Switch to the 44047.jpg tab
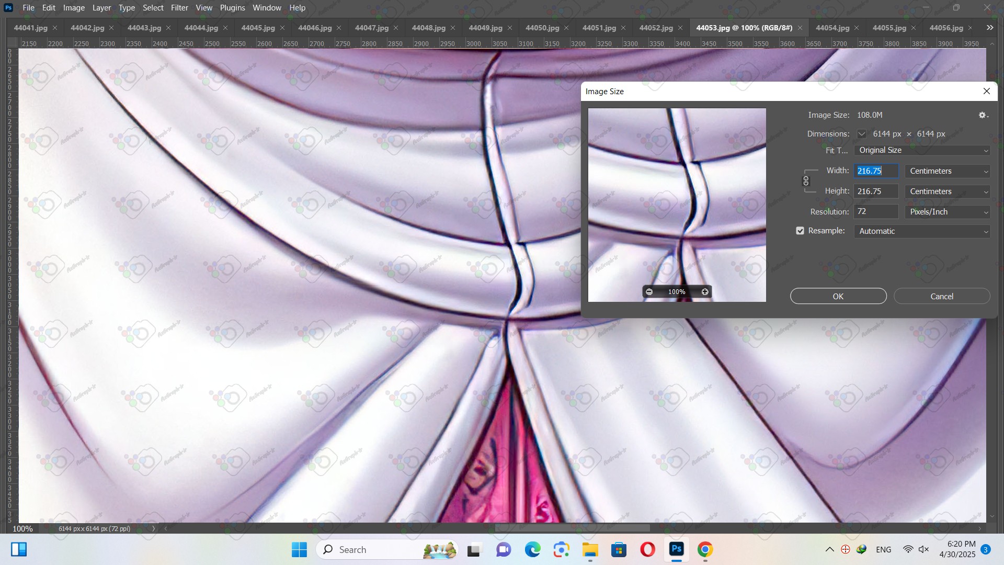 [371, 28]
